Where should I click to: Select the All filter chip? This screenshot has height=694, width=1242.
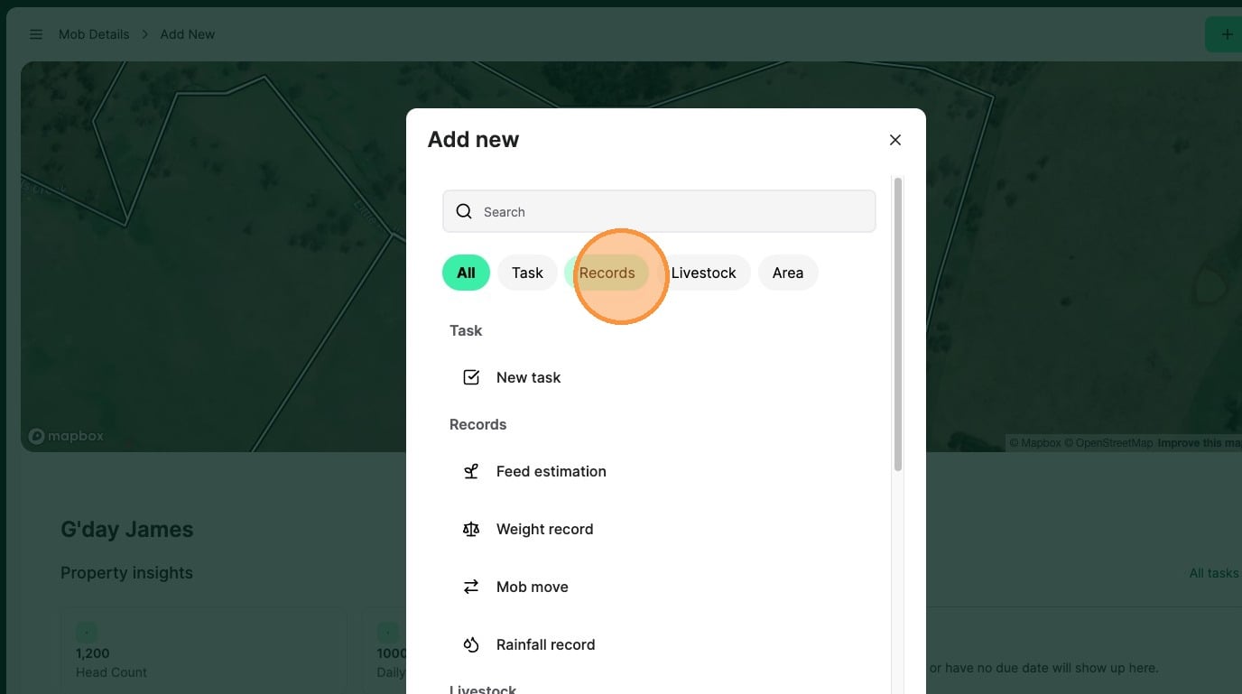(x=466, y=273)
